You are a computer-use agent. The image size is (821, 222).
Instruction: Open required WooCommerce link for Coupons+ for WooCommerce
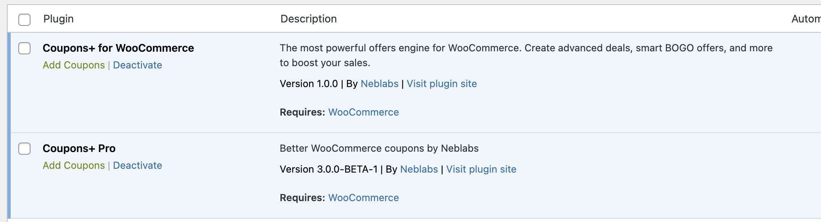coord(363,112)
